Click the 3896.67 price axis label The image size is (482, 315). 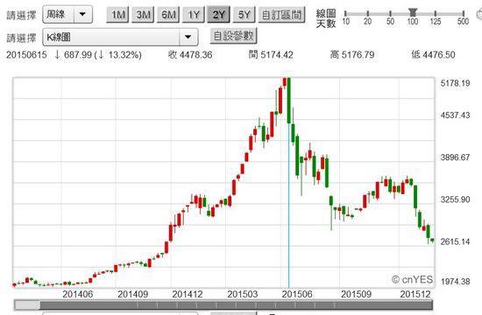coord(455,157)
